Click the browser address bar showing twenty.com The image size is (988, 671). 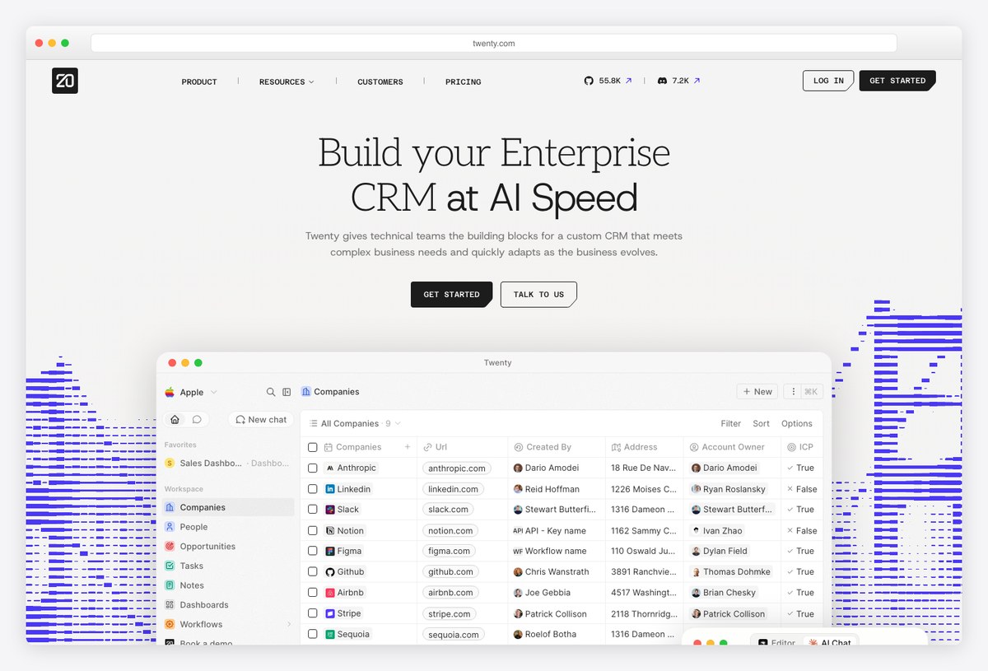(x=494, y=43)
